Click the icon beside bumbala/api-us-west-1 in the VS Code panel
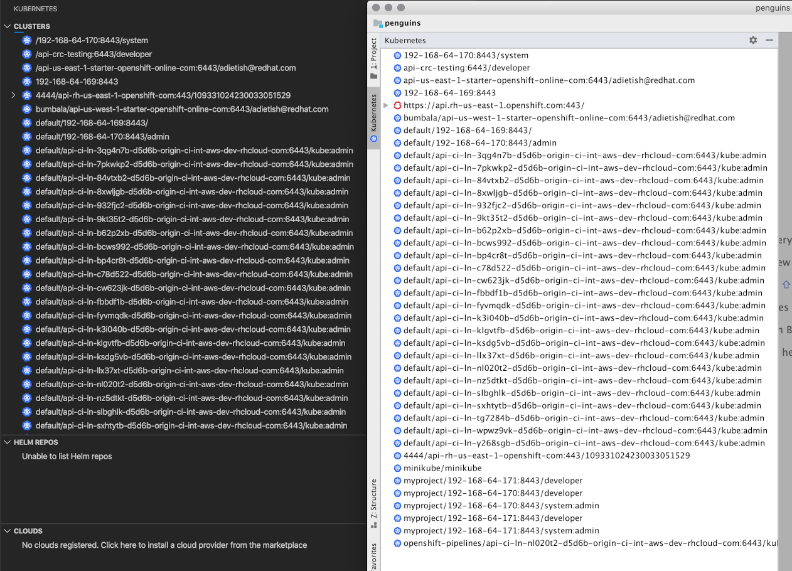Image resolution: width=792 pixels, height=571 pixels. click(26, 109)
